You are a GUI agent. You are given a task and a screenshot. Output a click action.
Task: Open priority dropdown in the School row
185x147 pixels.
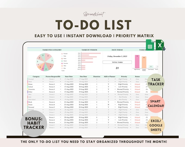[x=131, y=87]
